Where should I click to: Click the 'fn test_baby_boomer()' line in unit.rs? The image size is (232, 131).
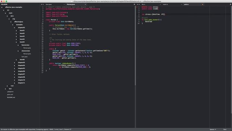click(x=152, y=20)
